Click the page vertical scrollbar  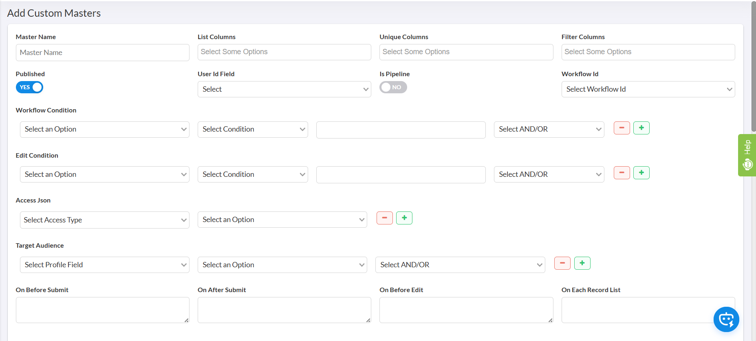753,65
